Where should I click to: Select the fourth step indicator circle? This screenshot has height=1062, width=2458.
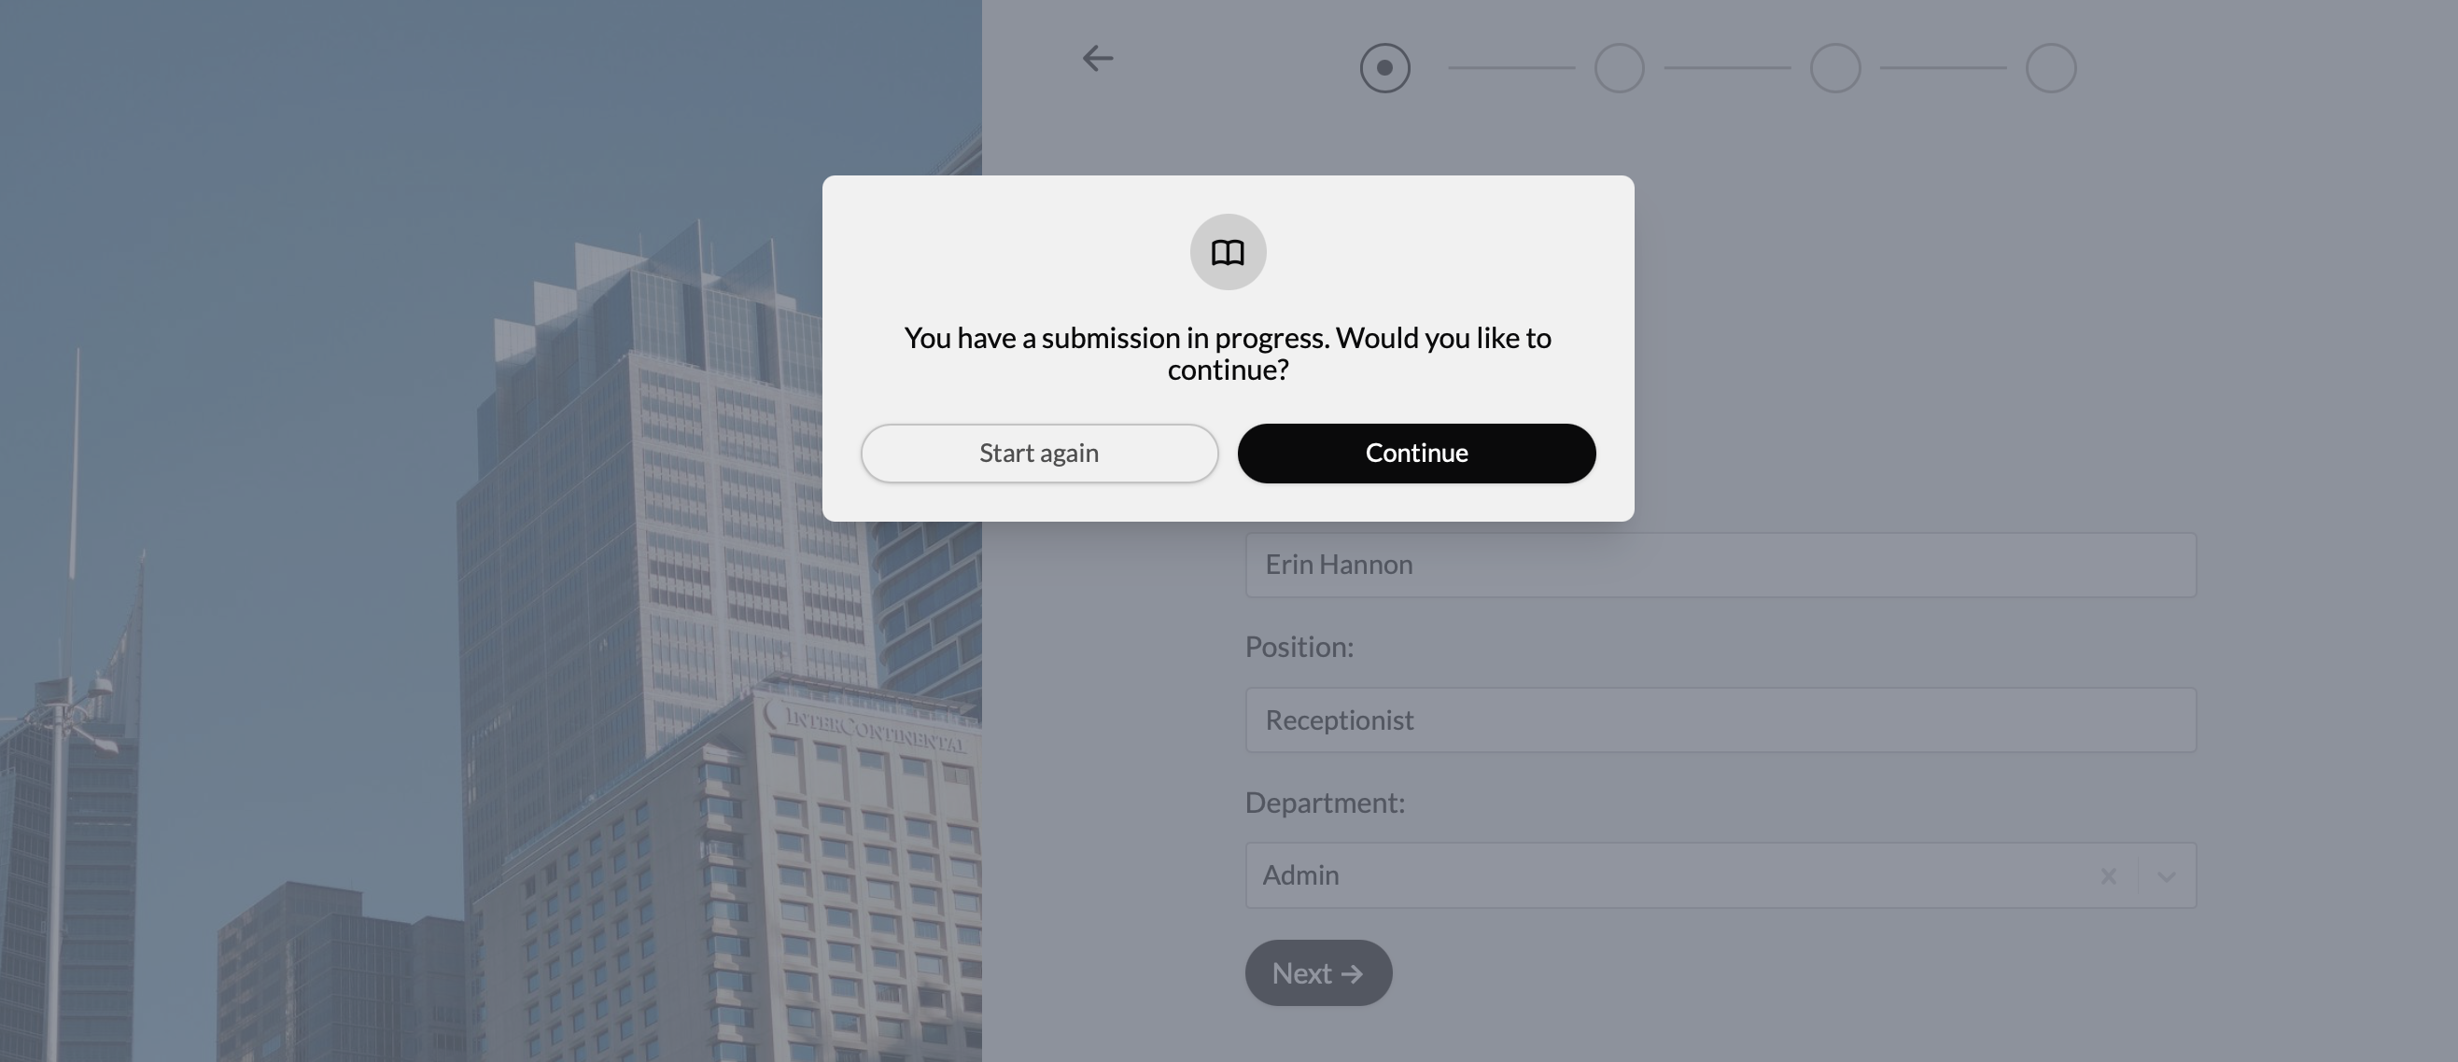point(2051,68)
